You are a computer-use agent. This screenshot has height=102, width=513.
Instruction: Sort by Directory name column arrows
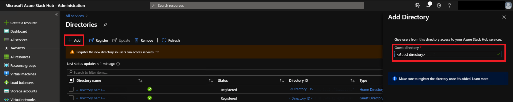coord(140,81)
